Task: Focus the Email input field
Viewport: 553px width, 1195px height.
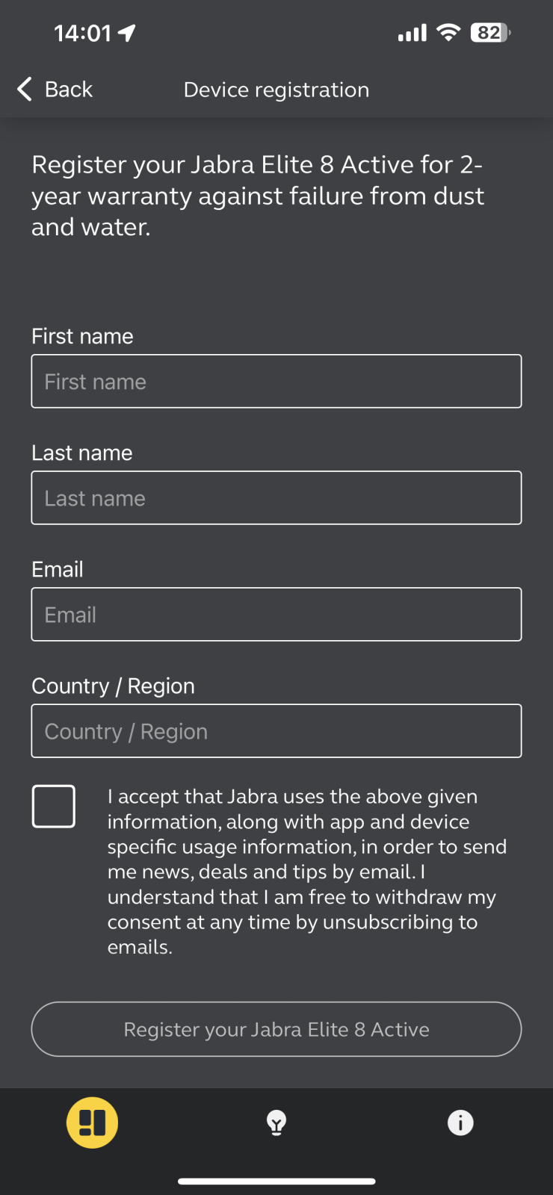Action: pyautogui.click(x=276, y=615)
